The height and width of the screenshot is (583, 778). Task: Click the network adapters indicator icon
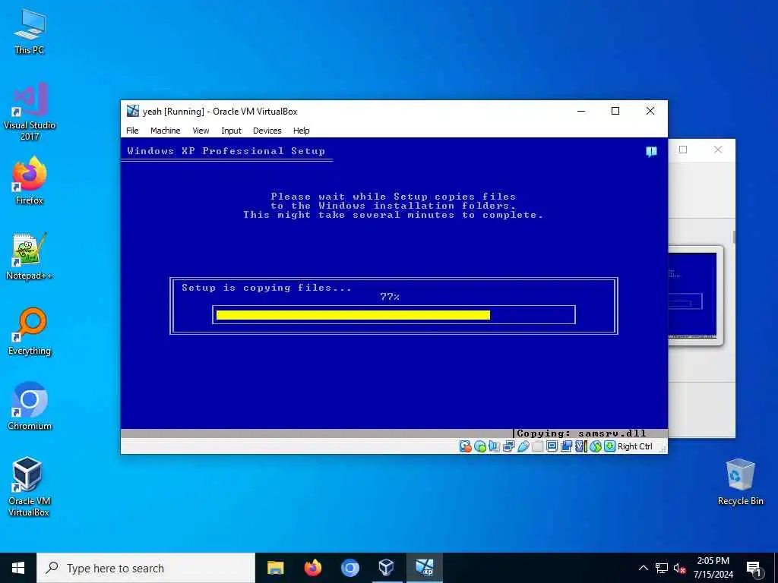tap(508, 446)
